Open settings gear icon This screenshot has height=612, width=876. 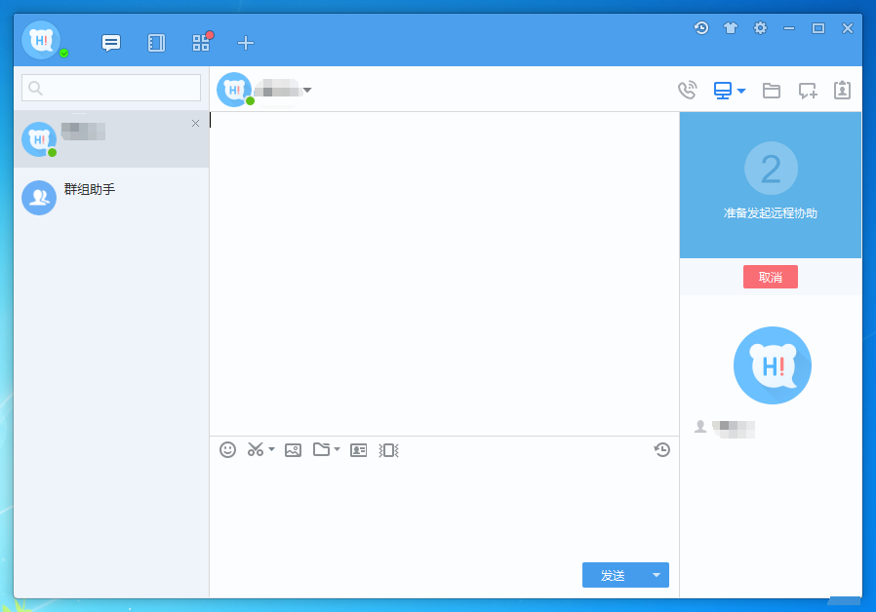[x=760, y=28]
